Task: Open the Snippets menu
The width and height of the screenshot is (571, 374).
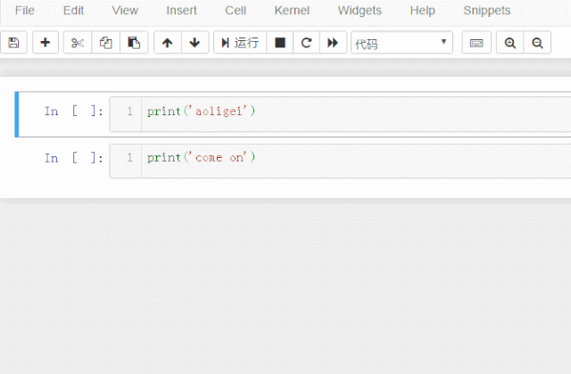Action: (x=487, y=10)
